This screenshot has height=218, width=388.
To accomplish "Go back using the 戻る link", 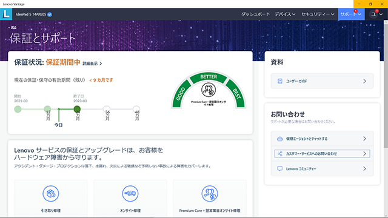I will [x=12, y=27].
